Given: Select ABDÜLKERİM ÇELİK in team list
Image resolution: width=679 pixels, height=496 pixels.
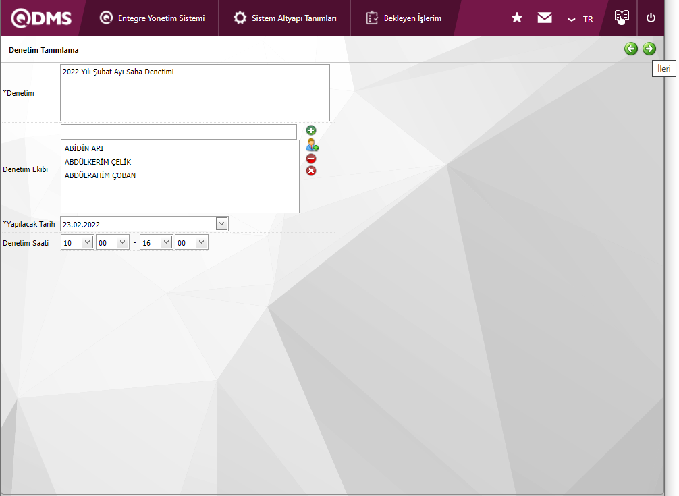Looking at the screenshot, I should [98, 162].
